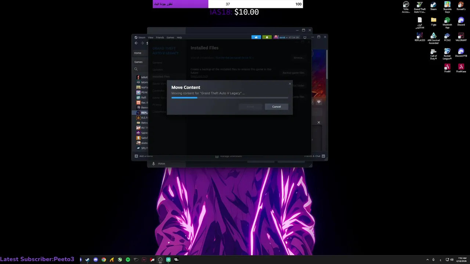Go back with Steam's back arrow
This screenshot has width=470, height=264.
(x=136, y=43)
